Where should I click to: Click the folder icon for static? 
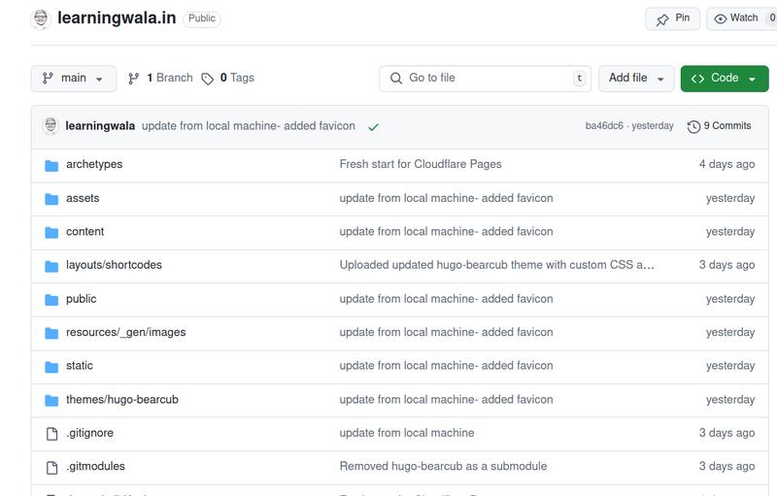click(51, 367)
